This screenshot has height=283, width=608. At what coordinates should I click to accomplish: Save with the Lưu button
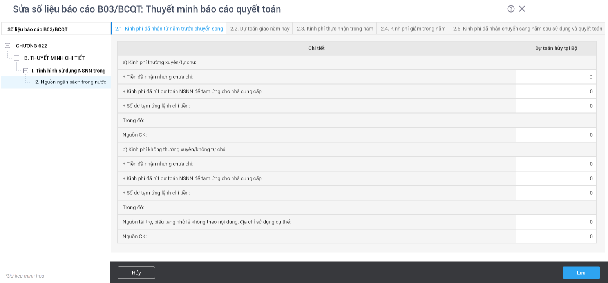[x=581, y=273]
